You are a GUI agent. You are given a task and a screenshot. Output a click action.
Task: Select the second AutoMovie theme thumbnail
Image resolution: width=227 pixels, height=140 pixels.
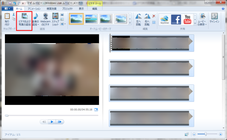[91, 19]
